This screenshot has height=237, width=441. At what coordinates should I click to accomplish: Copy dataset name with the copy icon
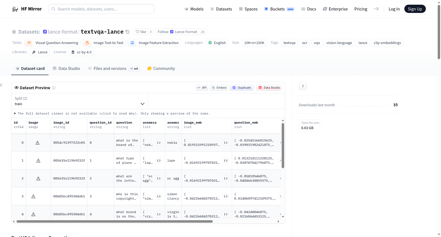(127, 32)
